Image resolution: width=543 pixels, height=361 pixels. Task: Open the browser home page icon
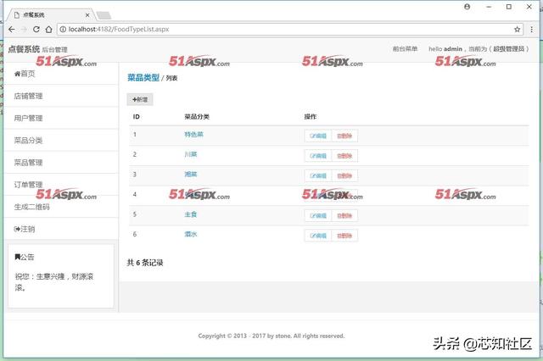pos(49,30)
